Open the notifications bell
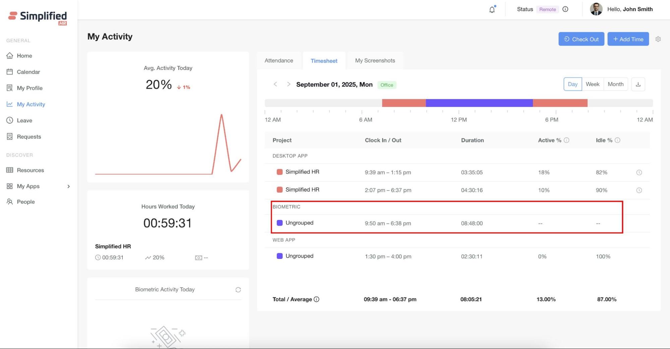 click(492, 9)
